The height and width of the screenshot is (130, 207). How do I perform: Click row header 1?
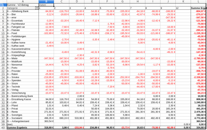pos(3,5)
